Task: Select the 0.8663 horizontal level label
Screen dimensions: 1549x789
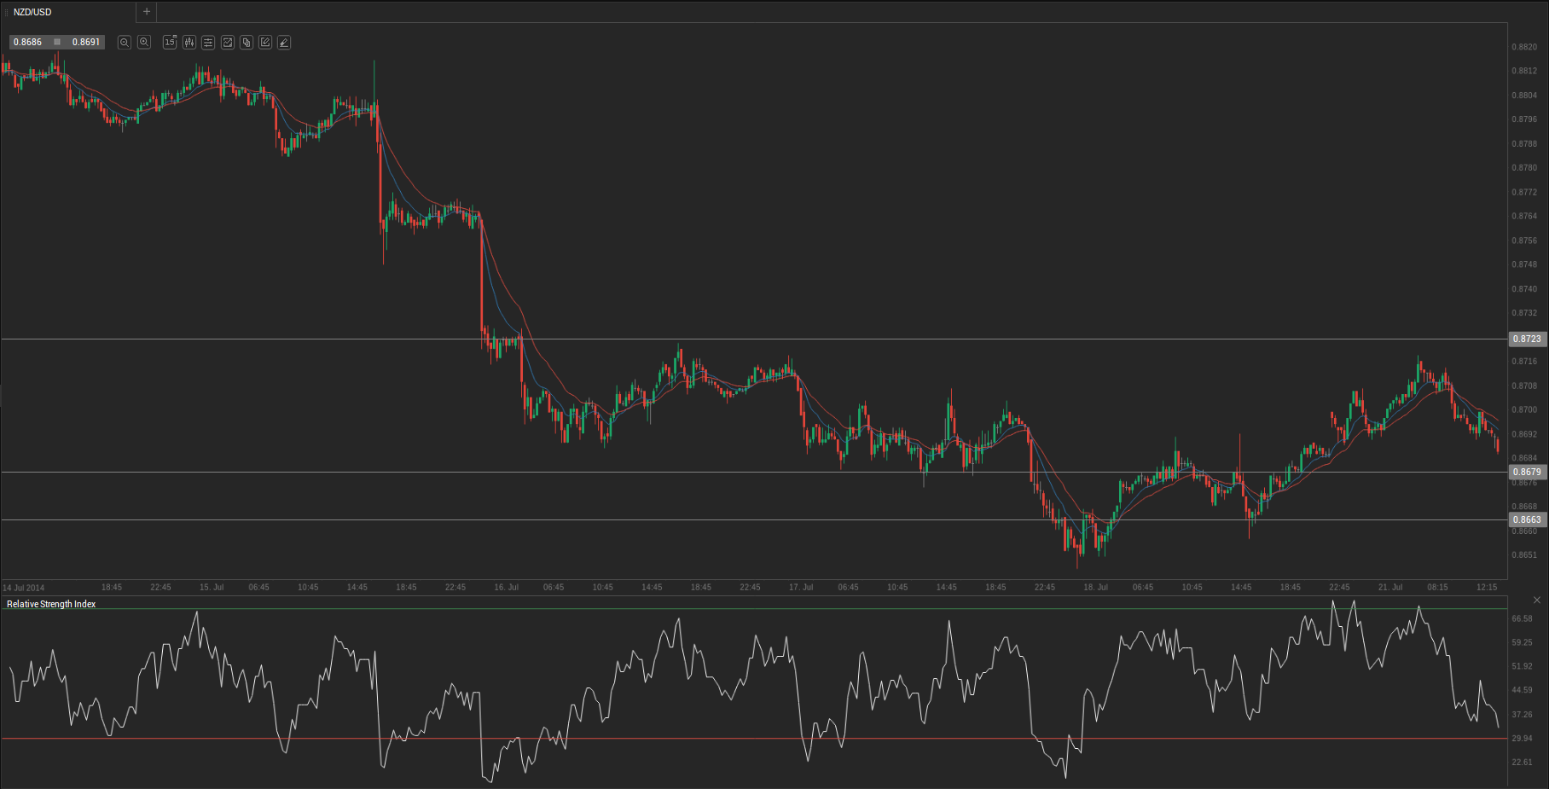Action: pos(1527,520)
